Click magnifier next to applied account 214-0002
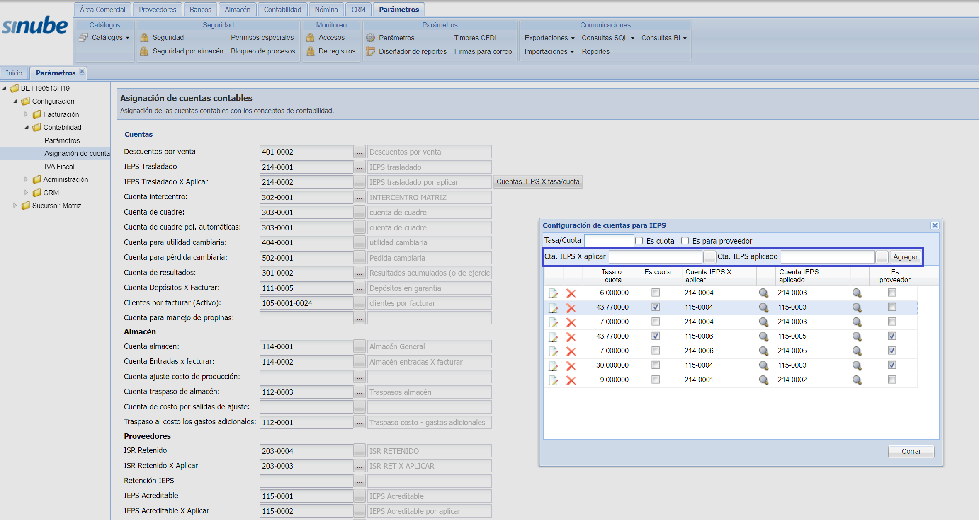Image resolution: width=979 pixels, height=520 pixels. pos(857,380)
